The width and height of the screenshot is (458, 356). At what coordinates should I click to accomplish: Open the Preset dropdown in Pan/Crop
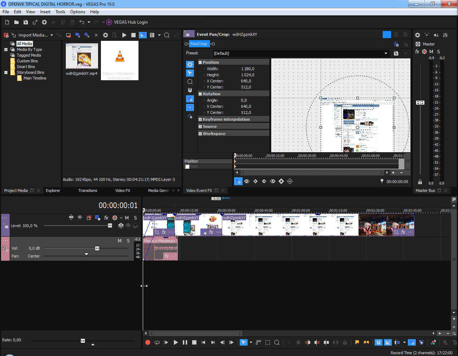pos(386,53)
